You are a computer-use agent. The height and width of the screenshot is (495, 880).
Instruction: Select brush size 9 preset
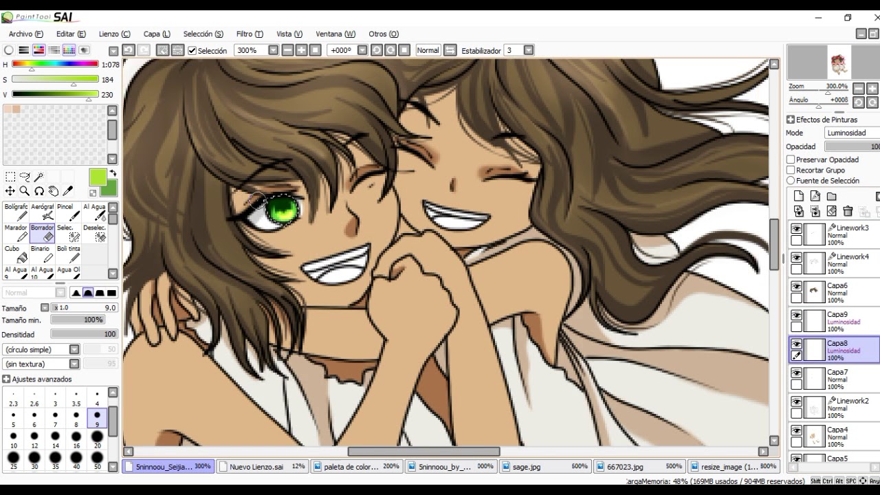point(97,419)
